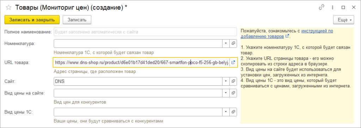Expand the Сайт dropdown arrow
Viewport: 361px width, 128px height.
click(x=226, y=81)
